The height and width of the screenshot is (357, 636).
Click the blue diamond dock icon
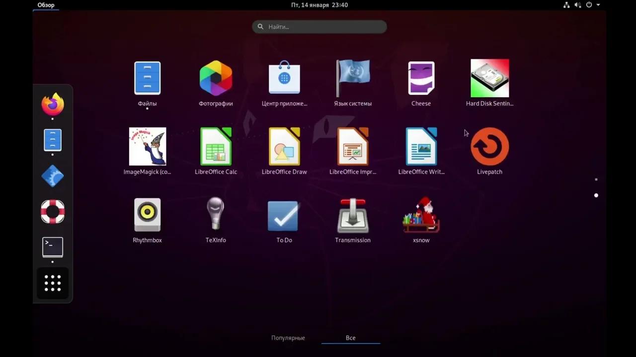(53, 176)
